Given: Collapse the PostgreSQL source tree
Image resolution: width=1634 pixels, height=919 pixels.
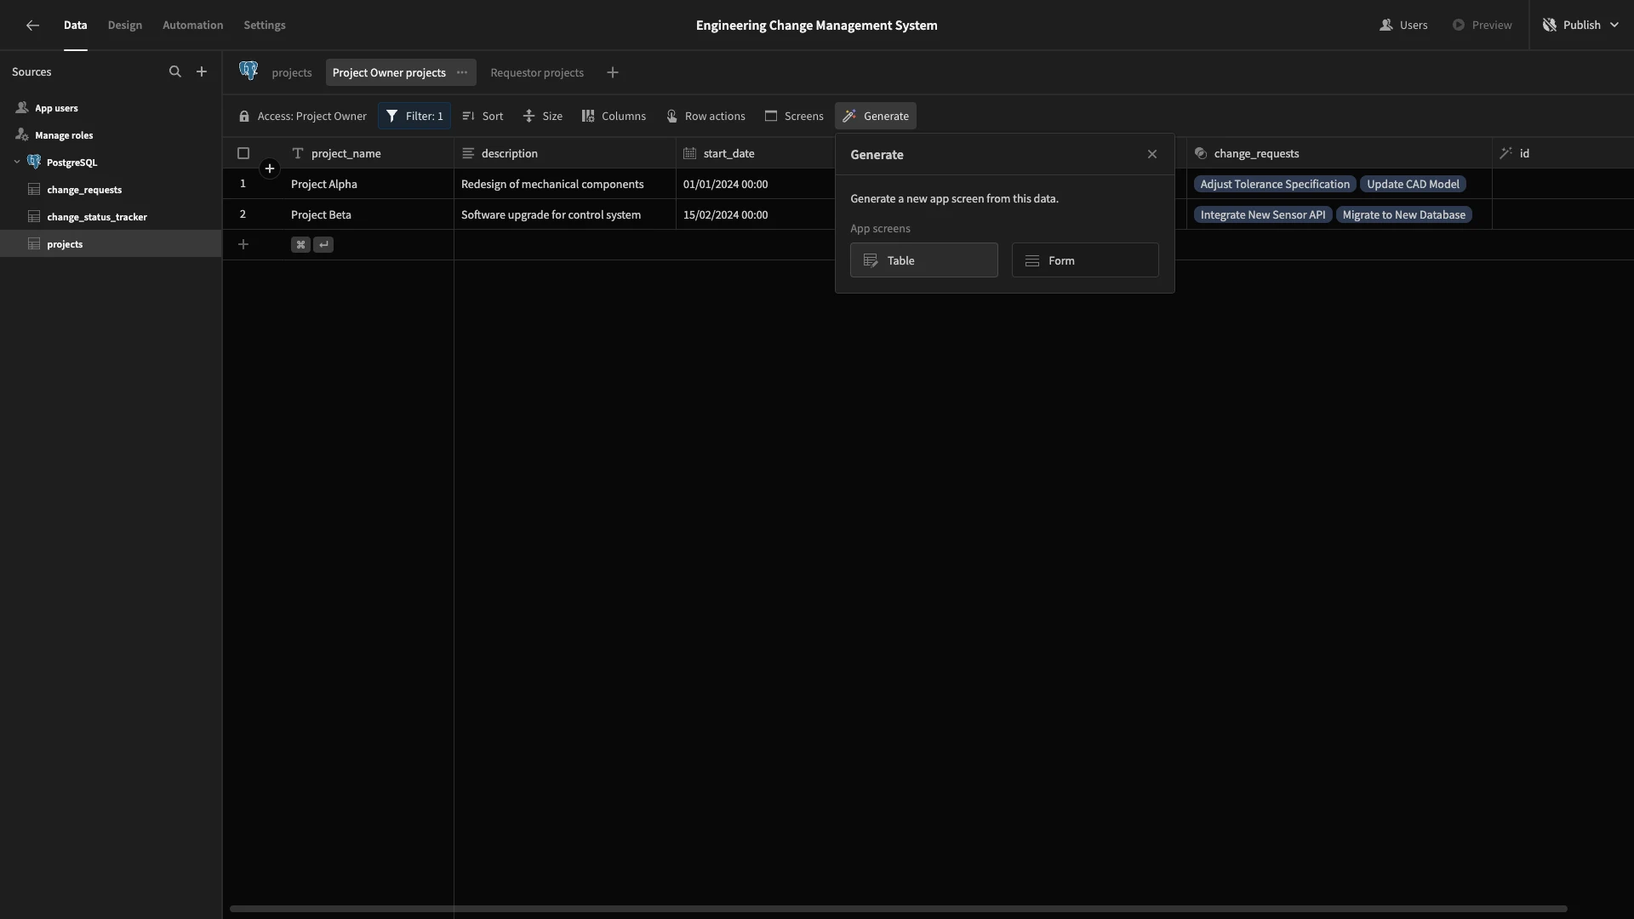Looking at the screenshot, I should click(17, 162).
